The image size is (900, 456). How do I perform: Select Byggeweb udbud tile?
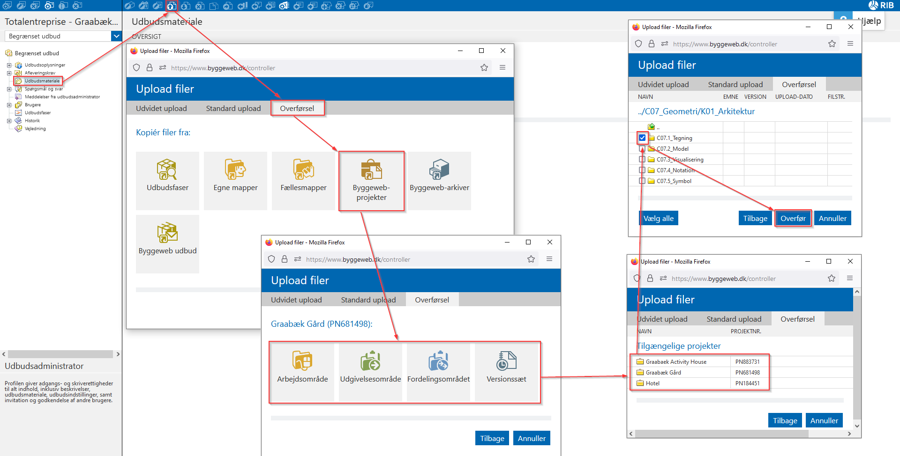point(167,244)
